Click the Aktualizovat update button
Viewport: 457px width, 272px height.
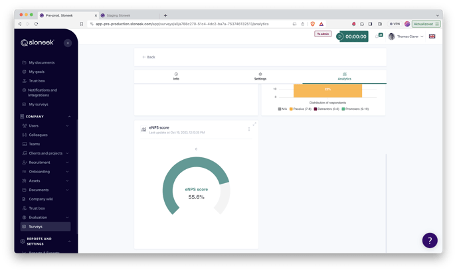coord(426,24)
